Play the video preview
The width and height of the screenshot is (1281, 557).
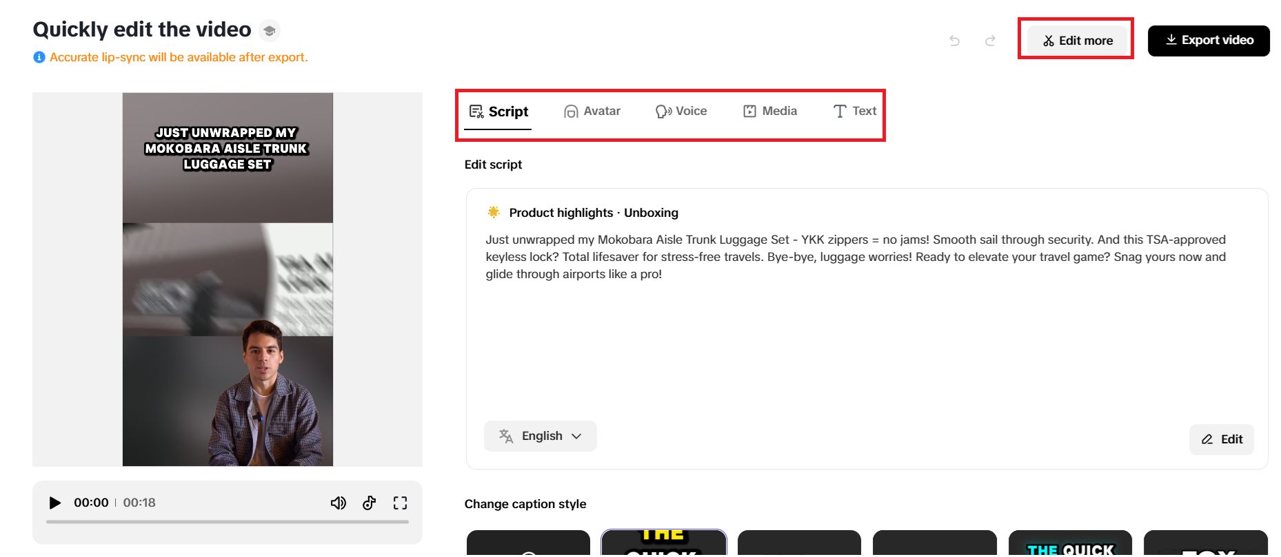point(55,503)
